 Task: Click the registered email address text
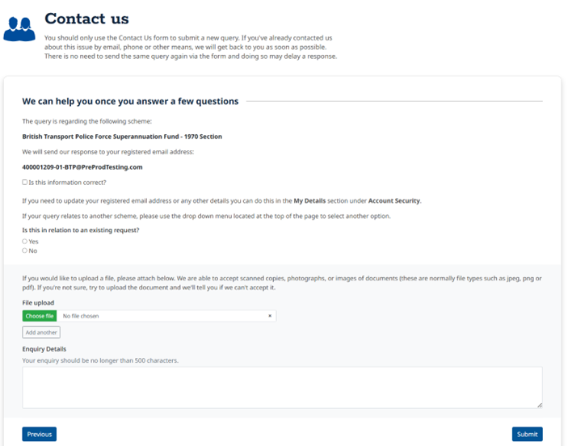tap(82, 167)
